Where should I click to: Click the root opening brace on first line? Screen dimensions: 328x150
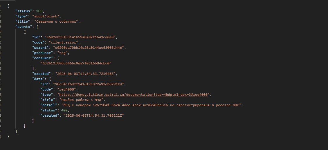8,6
